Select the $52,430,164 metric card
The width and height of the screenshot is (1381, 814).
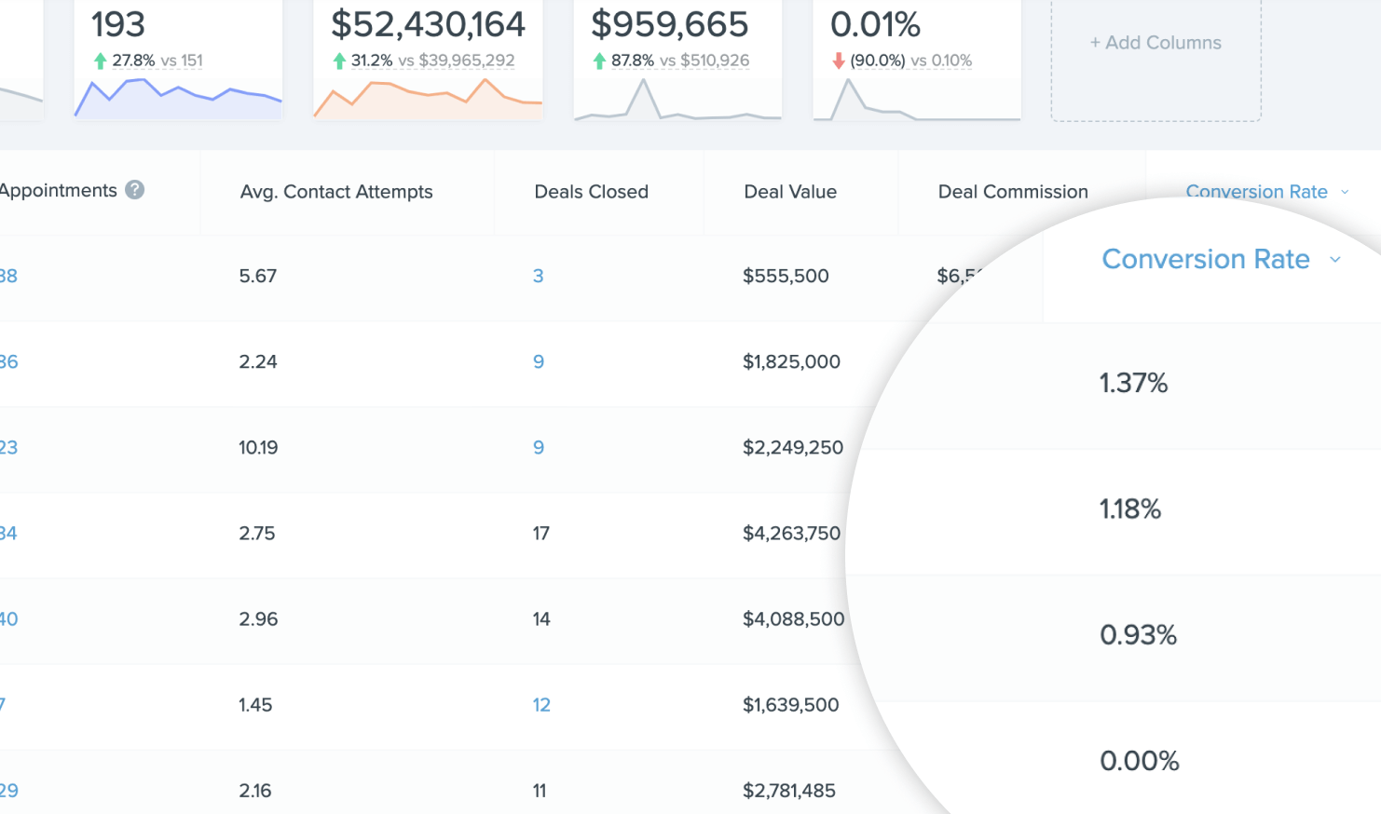[x=428, y=59]
